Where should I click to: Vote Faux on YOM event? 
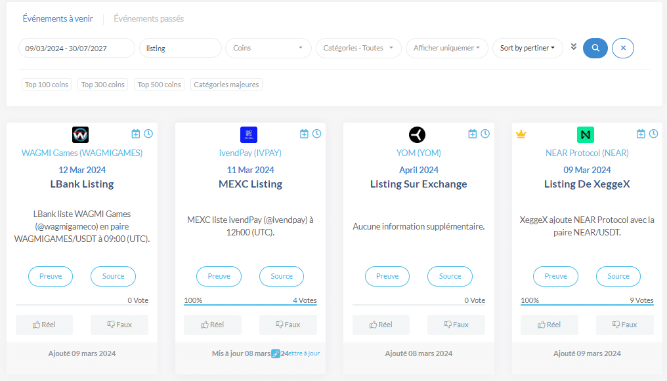(x=456, y=325)
